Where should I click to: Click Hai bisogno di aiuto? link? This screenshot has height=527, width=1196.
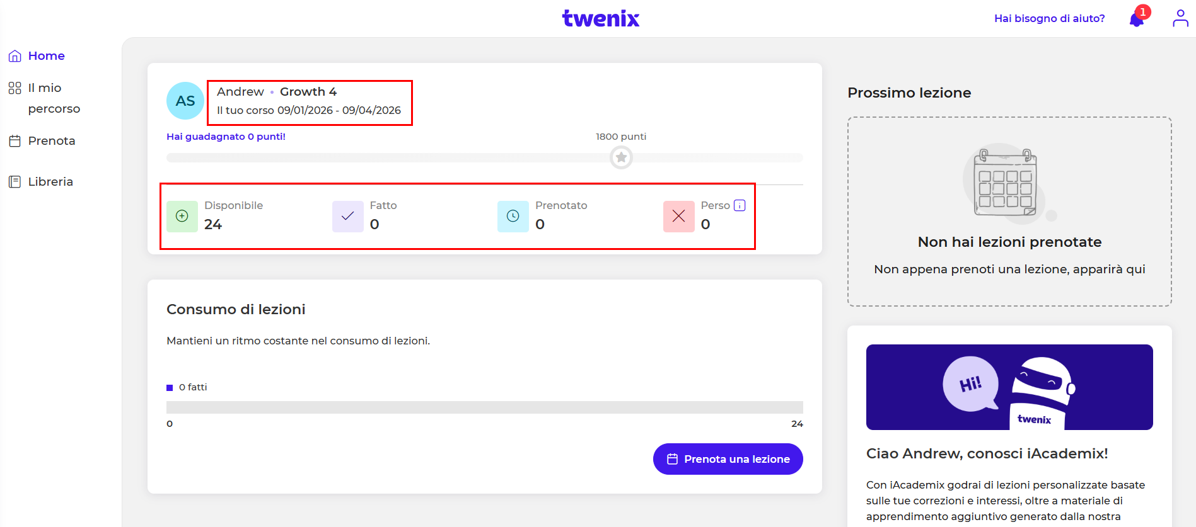pos(1049,19)
